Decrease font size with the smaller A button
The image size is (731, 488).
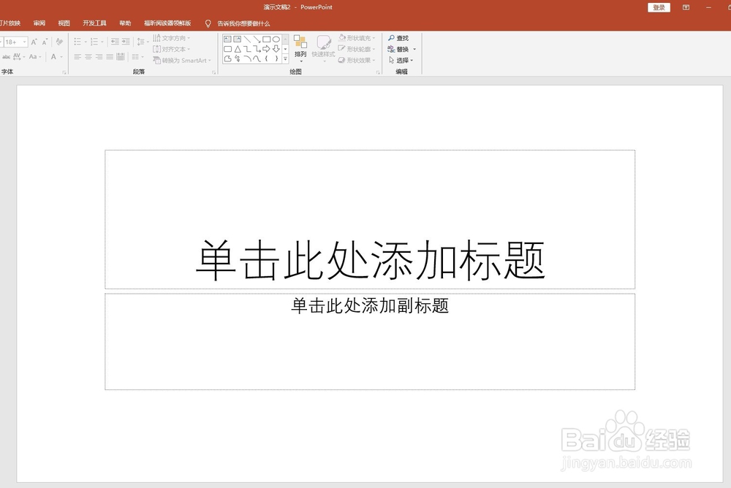click(45, 42)
